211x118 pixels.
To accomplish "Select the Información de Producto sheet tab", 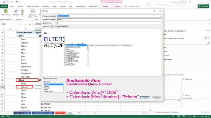I will point(43,113).
